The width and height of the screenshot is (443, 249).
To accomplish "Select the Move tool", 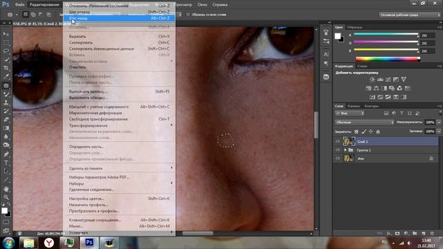I will [6, 34].
